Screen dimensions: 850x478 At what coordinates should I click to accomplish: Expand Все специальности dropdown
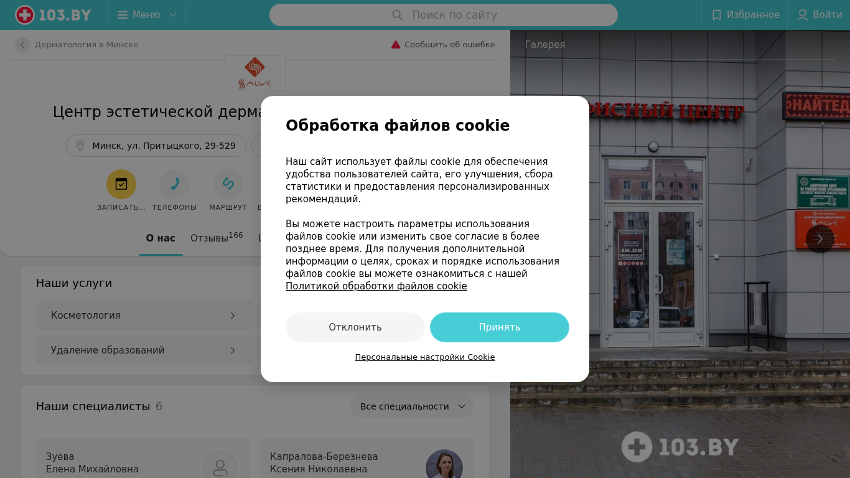(x=412, y=406)
